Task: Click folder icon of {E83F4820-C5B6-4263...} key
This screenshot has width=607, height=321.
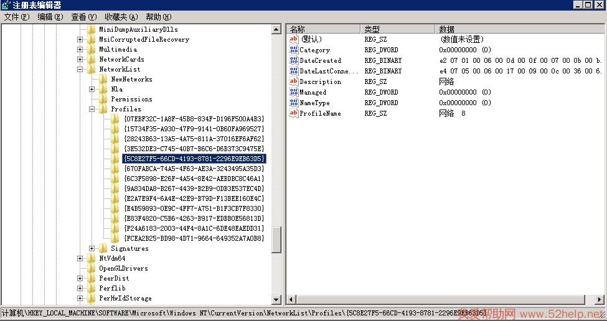Action: point(115,218)
